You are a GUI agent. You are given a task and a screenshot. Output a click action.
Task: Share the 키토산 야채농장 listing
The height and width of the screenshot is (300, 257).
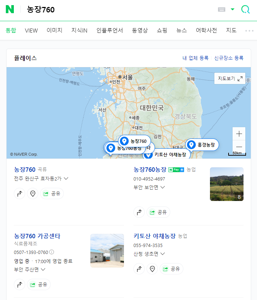(171, 269)
